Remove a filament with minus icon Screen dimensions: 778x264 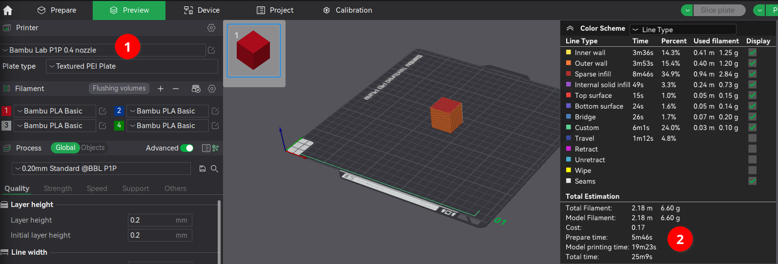(x=176, y=89)
